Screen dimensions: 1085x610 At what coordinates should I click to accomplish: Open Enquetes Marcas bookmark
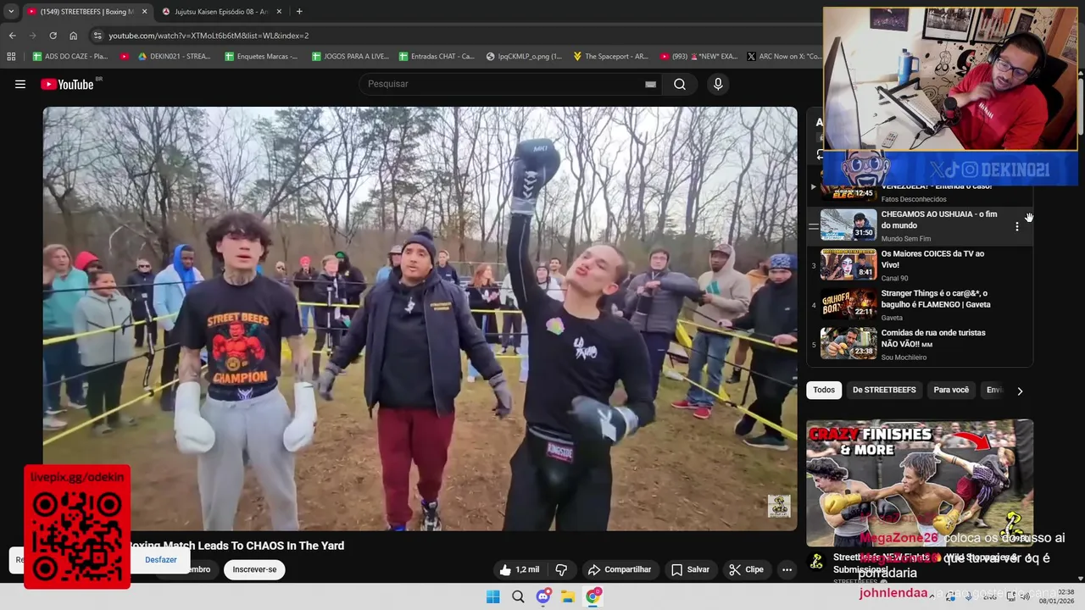(262, 56)
